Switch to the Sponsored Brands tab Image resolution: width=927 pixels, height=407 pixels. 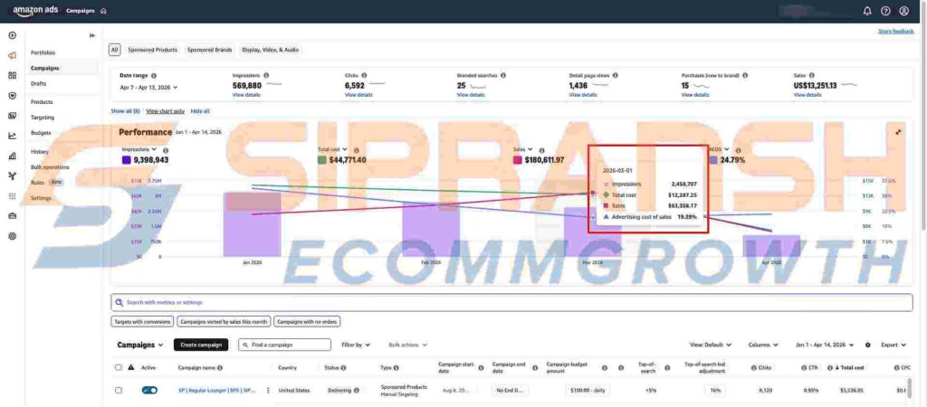click(x=210, y=51)
